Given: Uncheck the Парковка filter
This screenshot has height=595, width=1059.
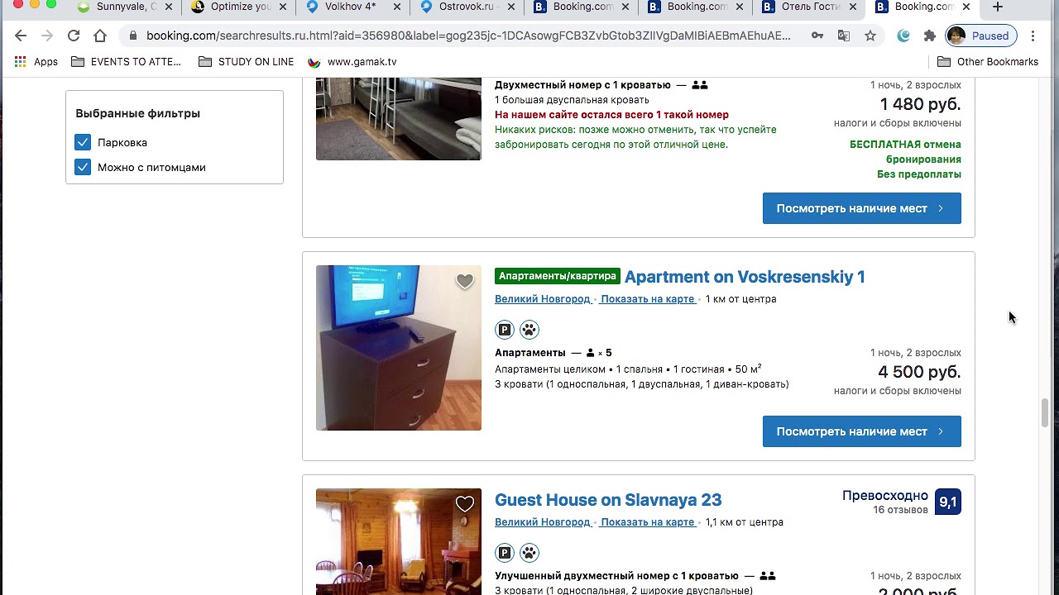Looking at the screenshot, I should 83,142.
